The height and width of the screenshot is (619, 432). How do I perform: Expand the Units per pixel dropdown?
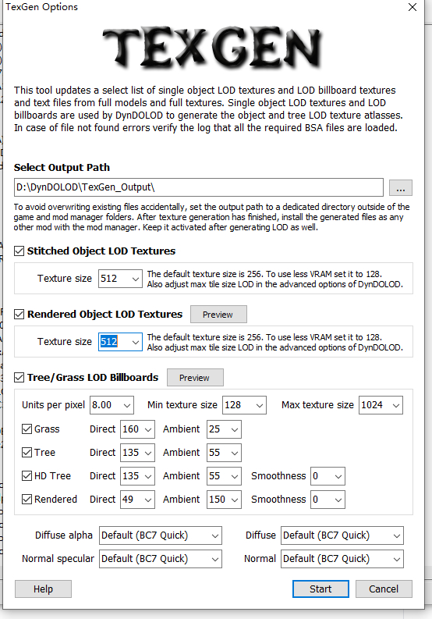(112, 405)
